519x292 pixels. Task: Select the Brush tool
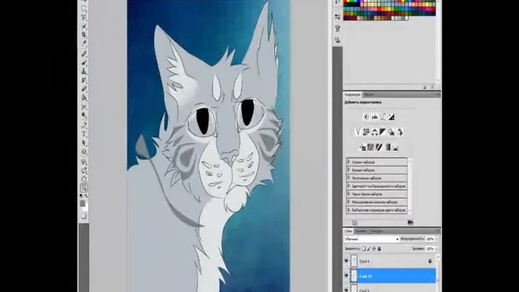pos(84,62)
